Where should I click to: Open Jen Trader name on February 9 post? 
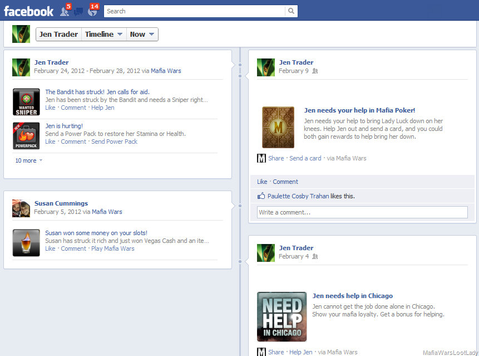[x=296, y=62]
